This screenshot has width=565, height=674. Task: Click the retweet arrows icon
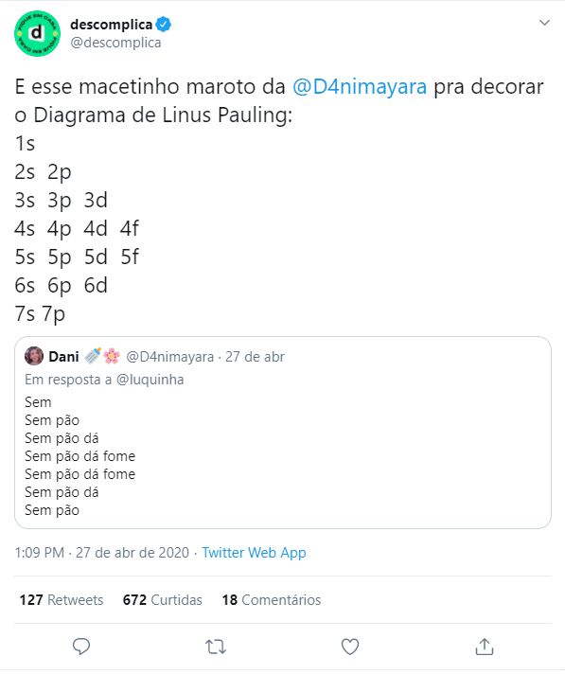(216, 647)
